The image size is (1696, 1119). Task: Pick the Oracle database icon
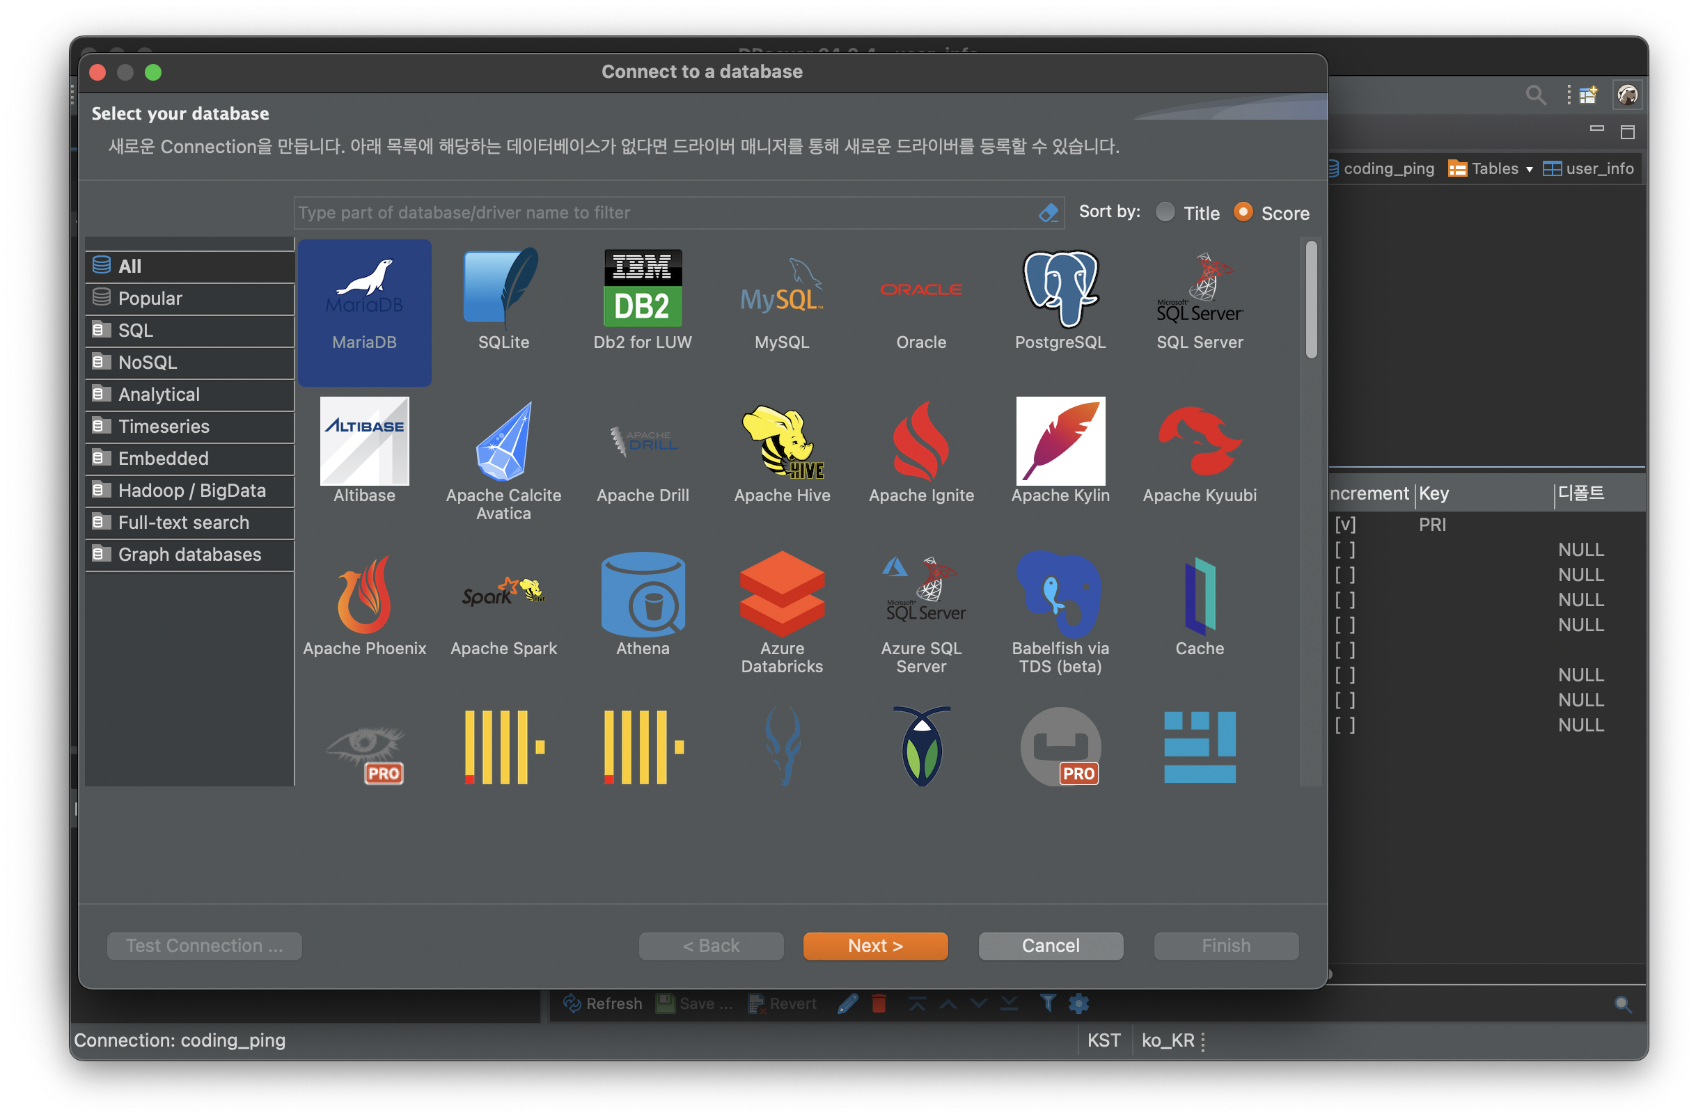coord(921,300)
